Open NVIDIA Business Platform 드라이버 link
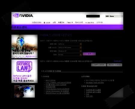Image resolution: width=135 pixels, height=109 pixels. [57, 89]
